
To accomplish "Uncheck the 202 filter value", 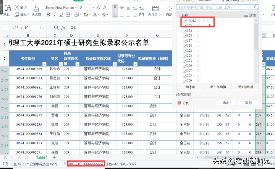I will [184, 50].
